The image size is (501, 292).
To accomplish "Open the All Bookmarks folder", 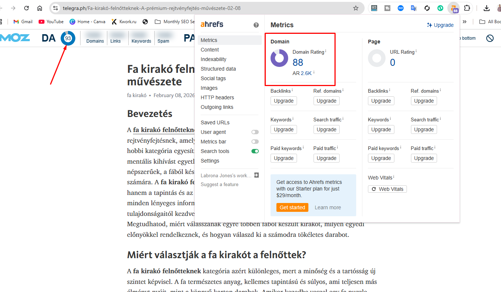I will [491, 22].
